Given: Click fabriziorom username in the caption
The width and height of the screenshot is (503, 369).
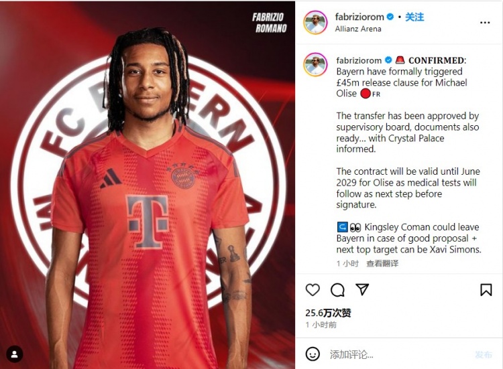Looking at the screenshot, I should pyautogui.click(x=359, y=60).
